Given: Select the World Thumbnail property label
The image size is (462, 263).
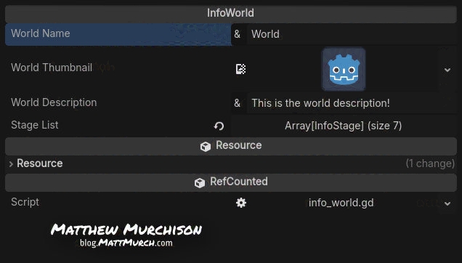Looking at the screenshot, I should point(52,68).
